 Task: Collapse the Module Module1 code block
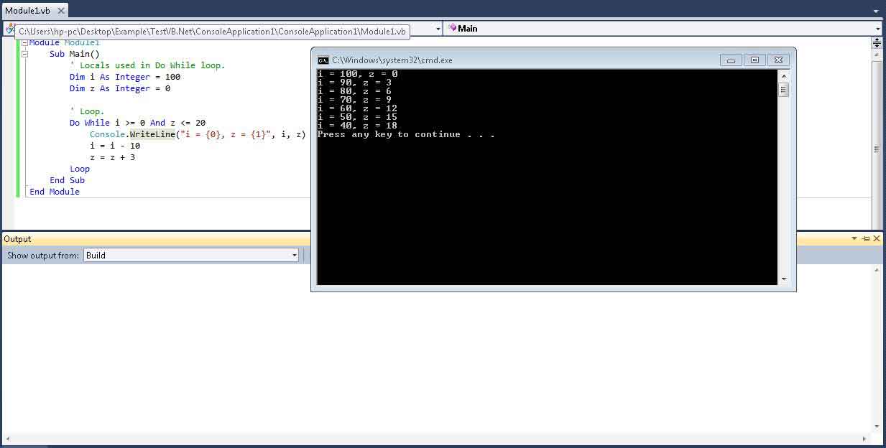pos(24,43)
